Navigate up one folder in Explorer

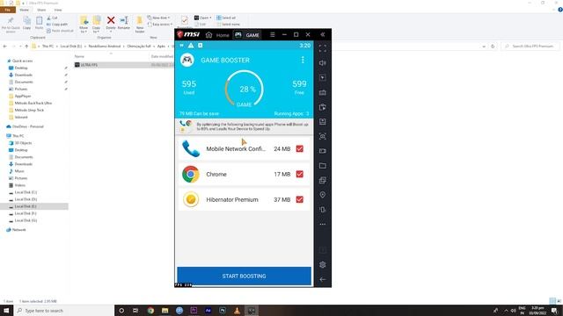click(26, 47)
